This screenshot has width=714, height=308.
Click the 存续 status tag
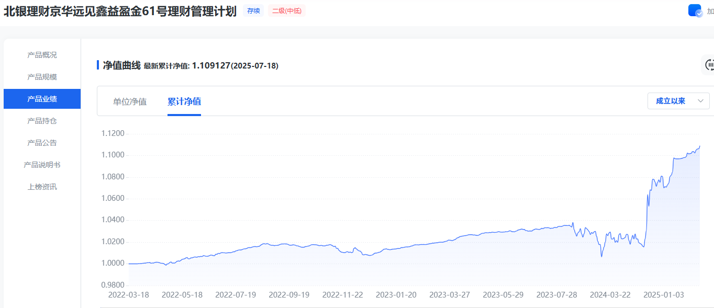[x=253, y=10]
